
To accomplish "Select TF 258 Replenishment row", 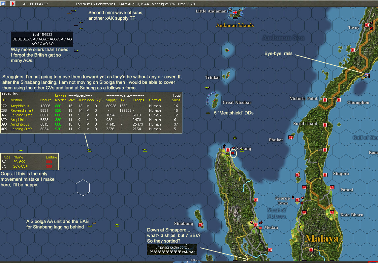I will 91,110.
